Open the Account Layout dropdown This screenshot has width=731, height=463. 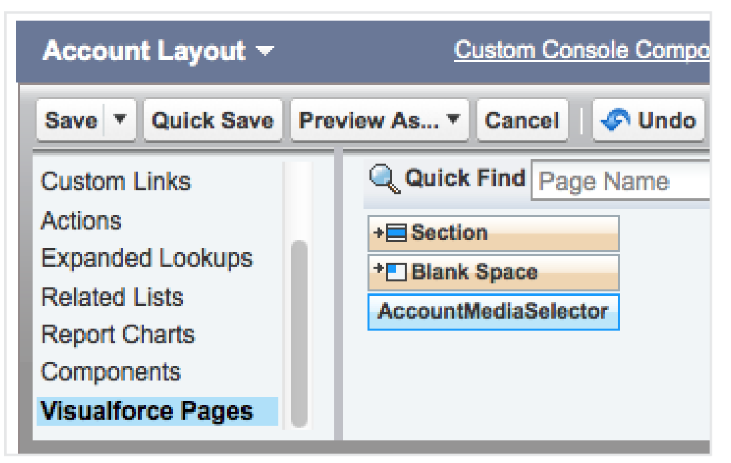tap(265, 51)
